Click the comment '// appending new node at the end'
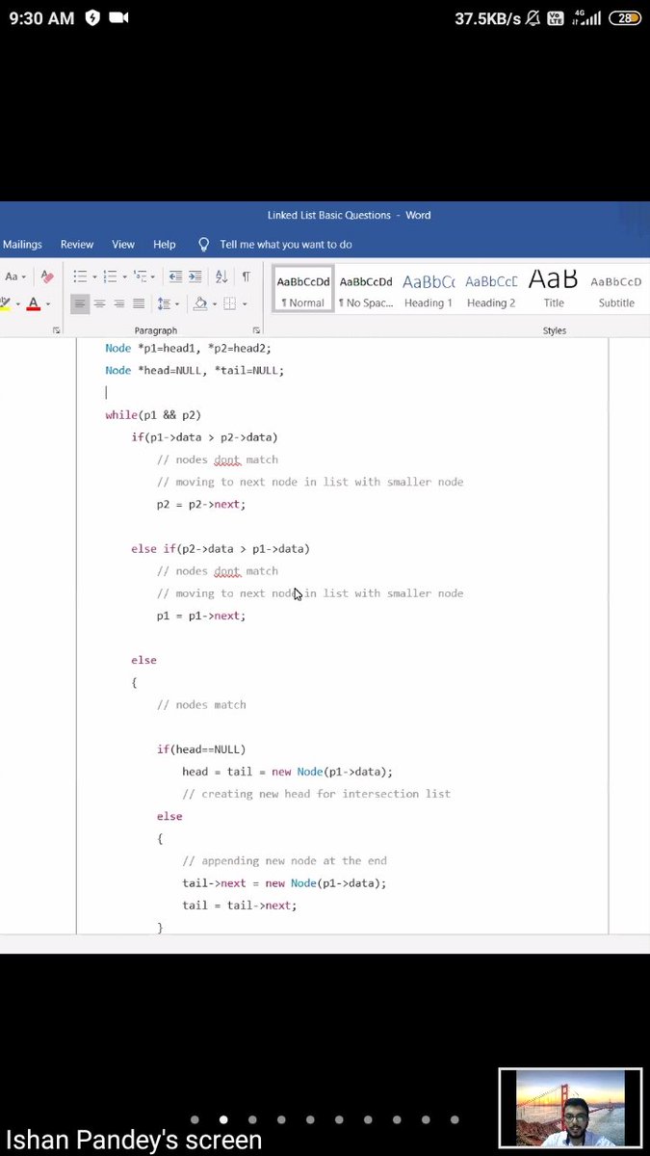 click(x=284, y=860)
